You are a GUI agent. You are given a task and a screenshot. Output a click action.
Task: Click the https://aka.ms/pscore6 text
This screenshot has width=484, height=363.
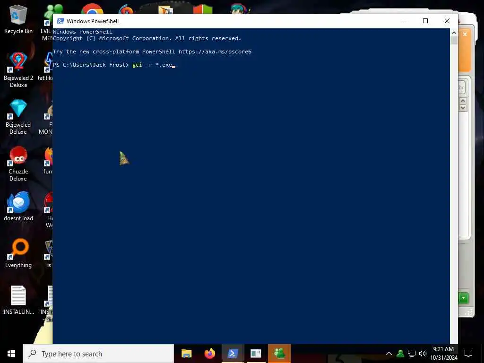pos(215,52)
